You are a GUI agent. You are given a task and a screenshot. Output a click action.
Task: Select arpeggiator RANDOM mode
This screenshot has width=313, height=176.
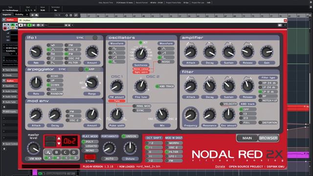pyautogui.click(x=55, y=93)
